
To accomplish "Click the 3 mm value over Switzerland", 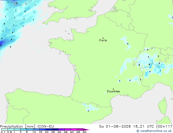I will [x=149, y=64].
